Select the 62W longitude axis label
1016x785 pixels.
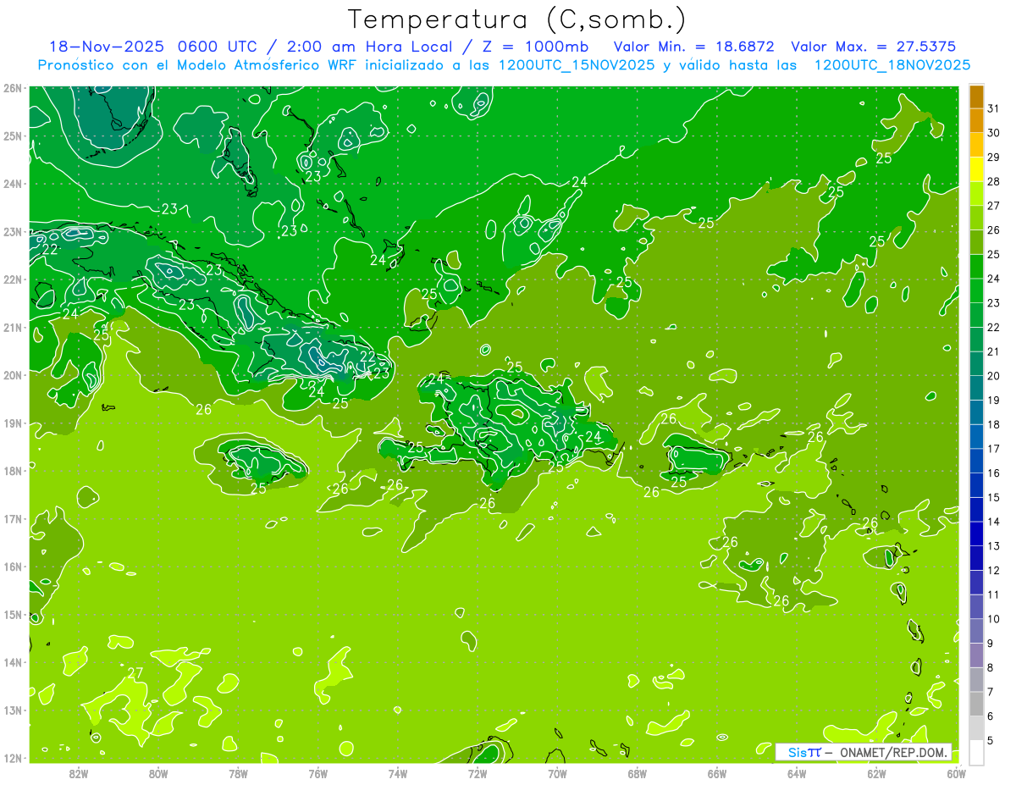click(876, 773)
